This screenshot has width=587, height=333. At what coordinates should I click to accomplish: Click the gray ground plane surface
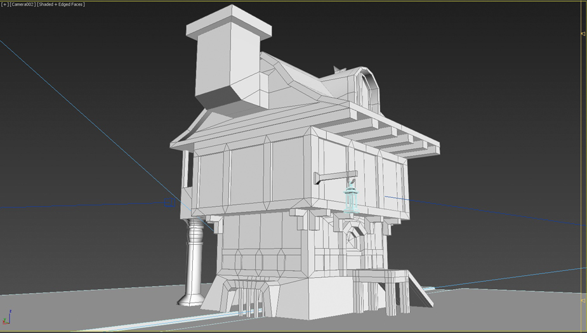tap(495, 311)
